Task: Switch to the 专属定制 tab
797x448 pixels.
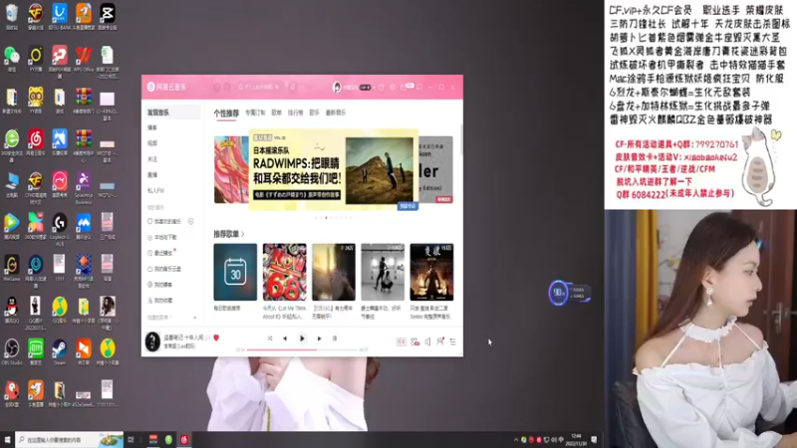Action: (x=255, y=112)
